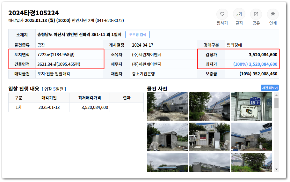The image size is (290, 182).
Task: Click the 최저매각가격 column header
Action: [x=90, y=98]
